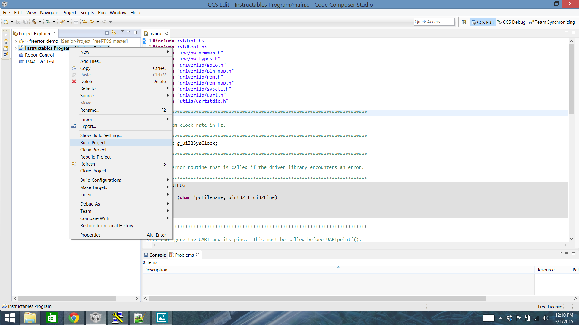This screenshot has height=325, width=579.
Task: Open the Scripts menu
Action: pos(87,12)
